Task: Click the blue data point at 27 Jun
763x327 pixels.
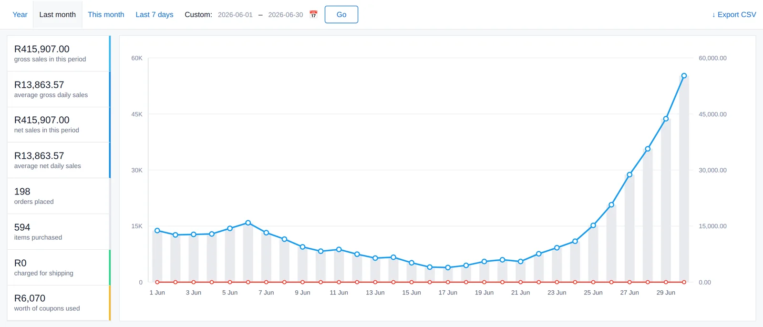Action: coord(629,174)
